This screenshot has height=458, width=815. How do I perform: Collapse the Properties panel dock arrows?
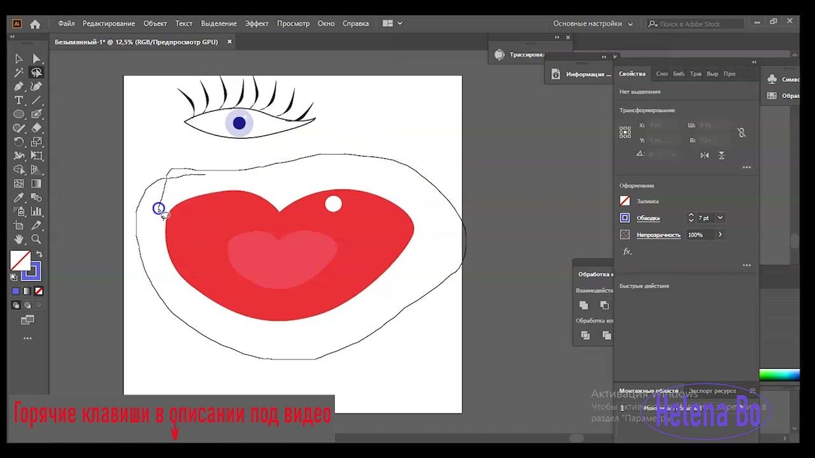point(754,62)
